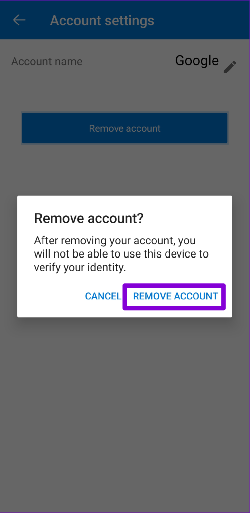The image size is (250, 513).
Task: Tap the Account settings title
Action: point(102,20)
